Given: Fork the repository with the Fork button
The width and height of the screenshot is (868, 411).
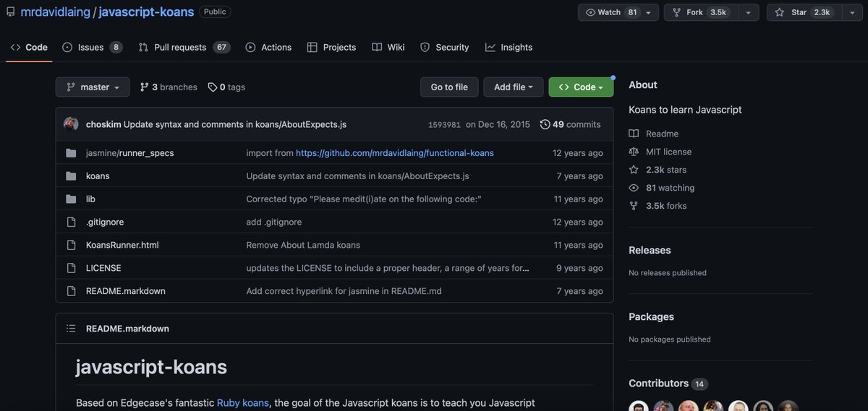Looking at the screenshot, I should (x=699, y=12).
